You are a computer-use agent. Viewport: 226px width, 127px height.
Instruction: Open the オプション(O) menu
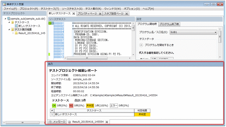[132, 9]
